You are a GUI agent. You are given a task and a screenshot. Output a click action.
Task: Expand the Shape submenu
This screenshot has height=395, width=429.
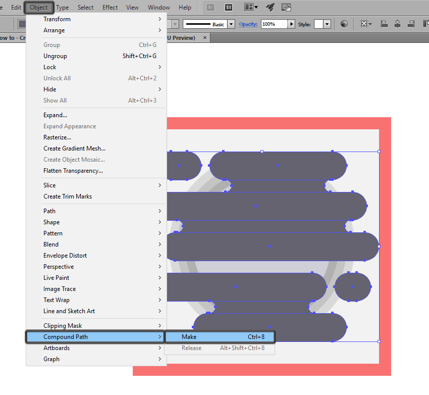(96, 222)
